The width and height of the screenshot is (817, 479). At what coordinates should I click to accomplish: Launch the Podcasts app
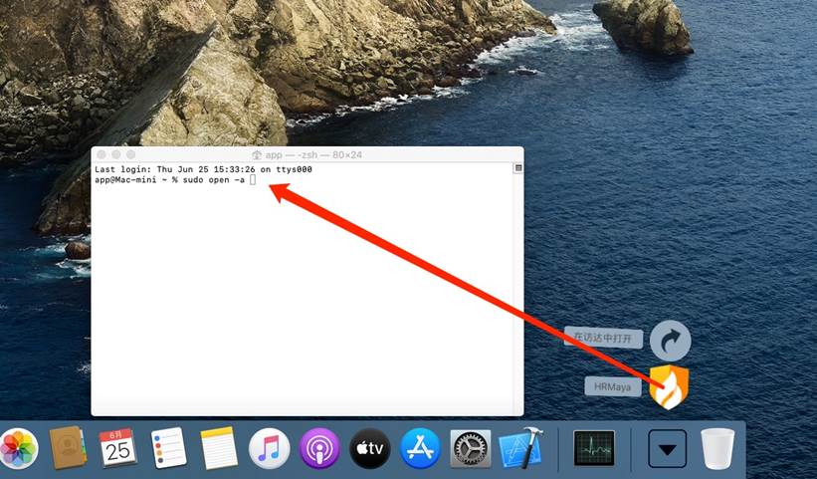319,449
